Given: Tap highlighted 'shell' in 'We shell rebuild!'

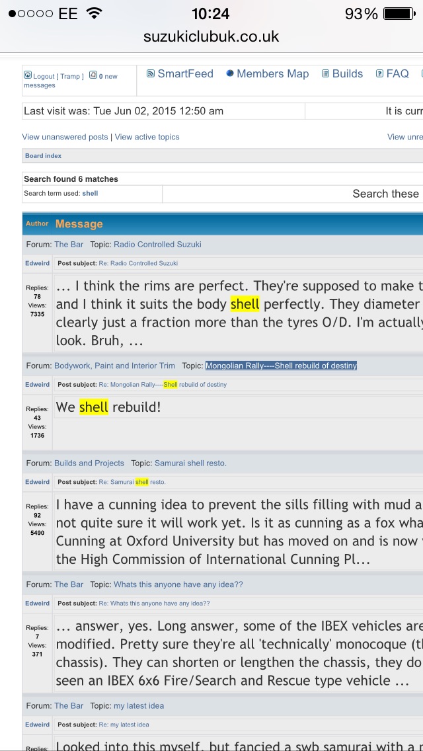Looking at the screenshot, I should tap(94, 407).
